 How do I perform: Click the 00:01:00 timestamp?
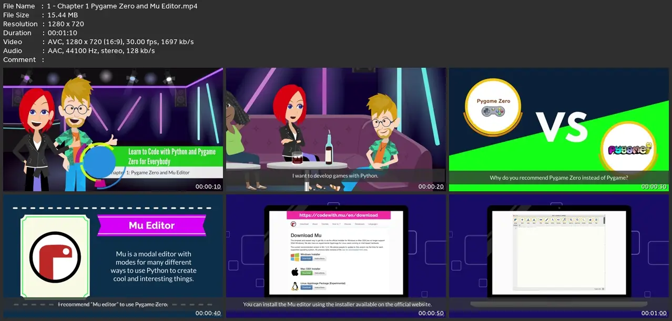pyautogui.click(x=654, y=314)
